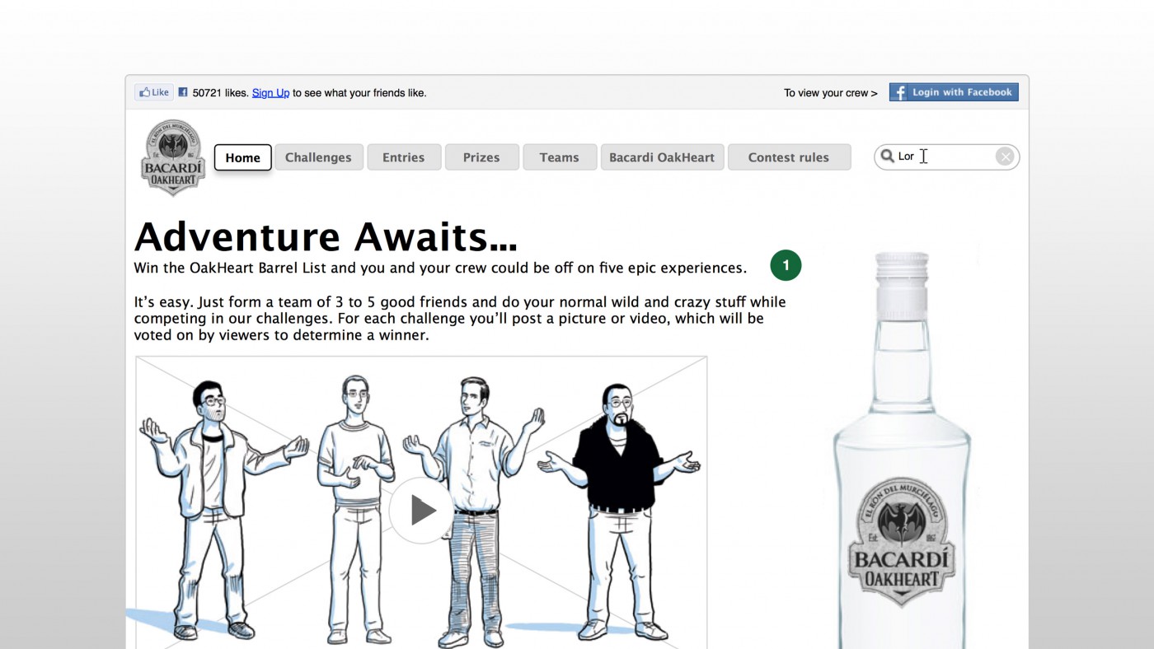
Task: Open the Entries tab
Action: [x=403, y=157]
